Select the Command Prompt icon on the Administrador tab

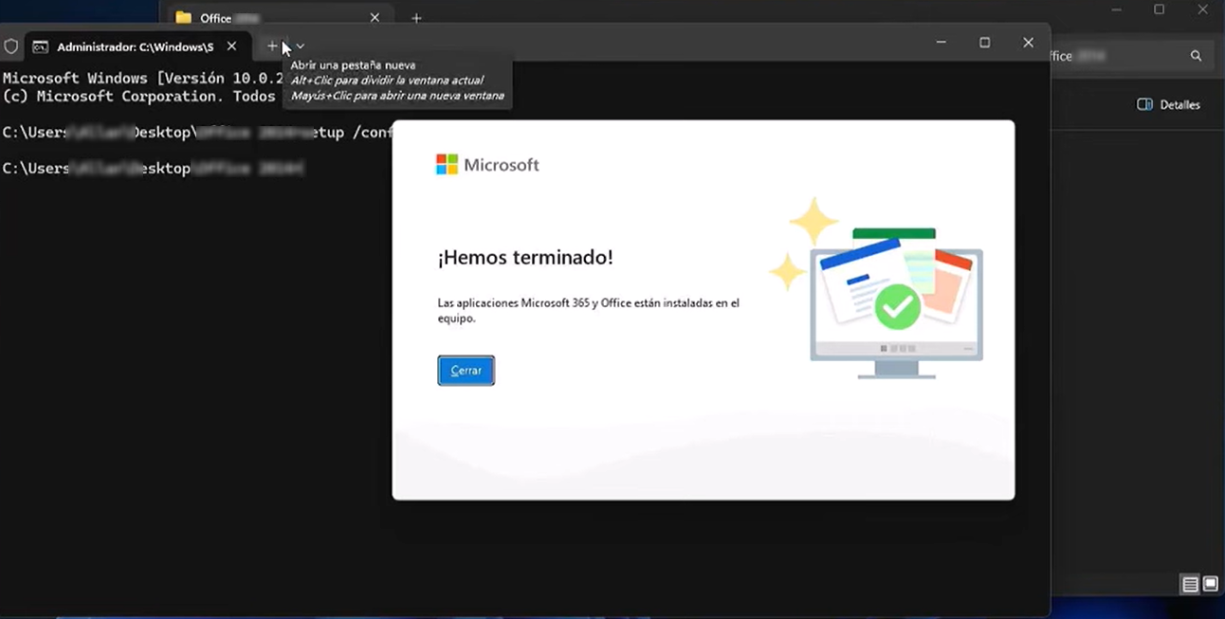point(39,46)
